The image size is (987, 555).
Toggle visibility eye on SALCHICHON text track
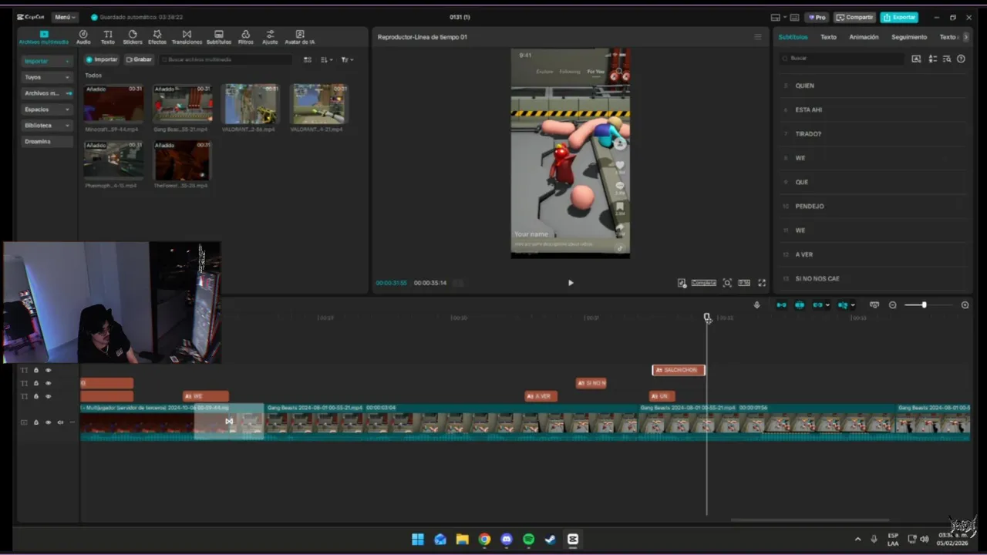(48, 370)
